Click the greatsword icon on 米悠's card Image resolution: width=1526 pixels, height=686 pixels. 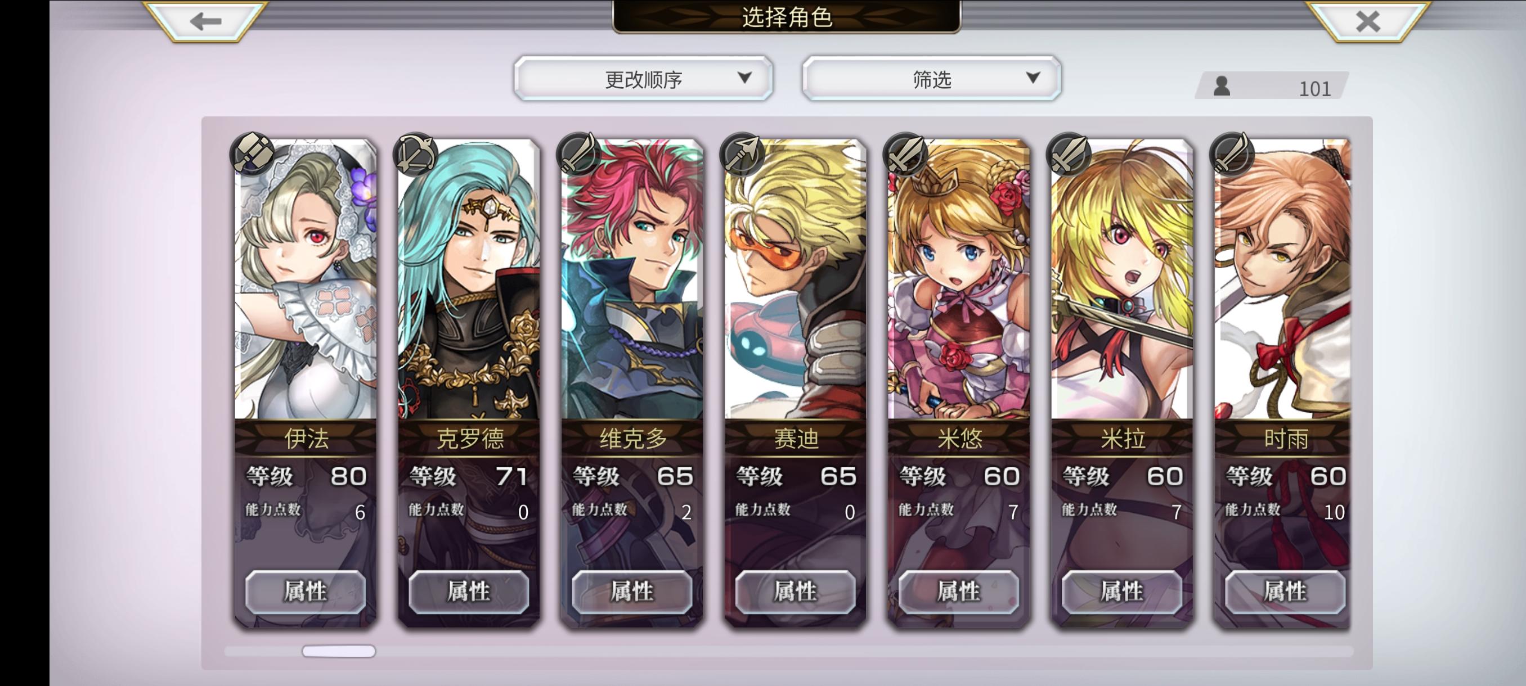(905, 154)
